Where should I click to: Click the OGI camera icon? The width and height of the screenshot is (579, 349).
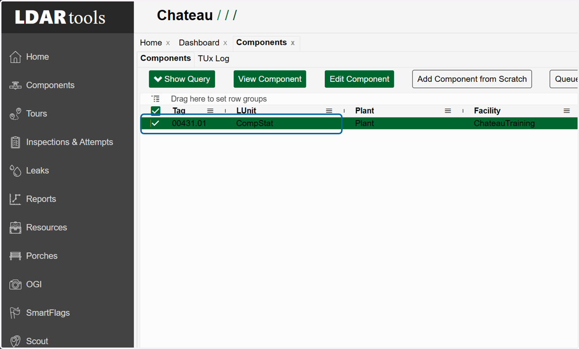click(x=15, y=284)
